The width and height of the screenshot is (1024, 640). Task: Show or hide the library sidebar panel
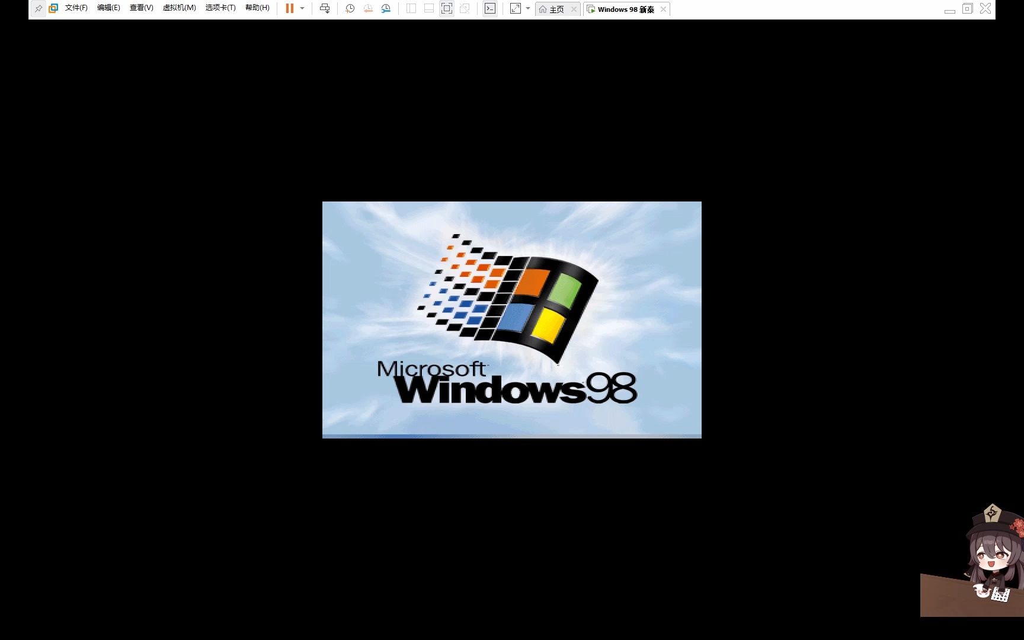click(x=411, y=8)
